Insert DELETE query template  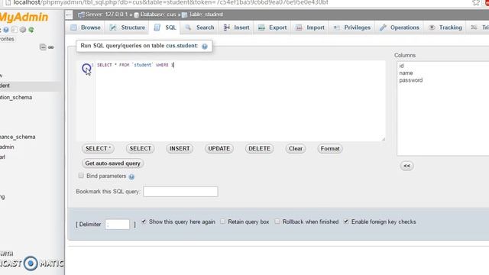pos(260,149)
